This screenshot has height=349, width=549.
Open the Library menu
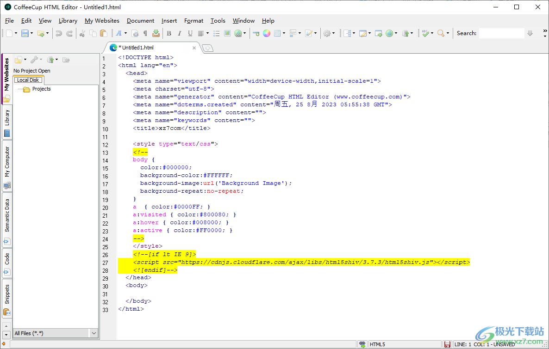[68, 21]
